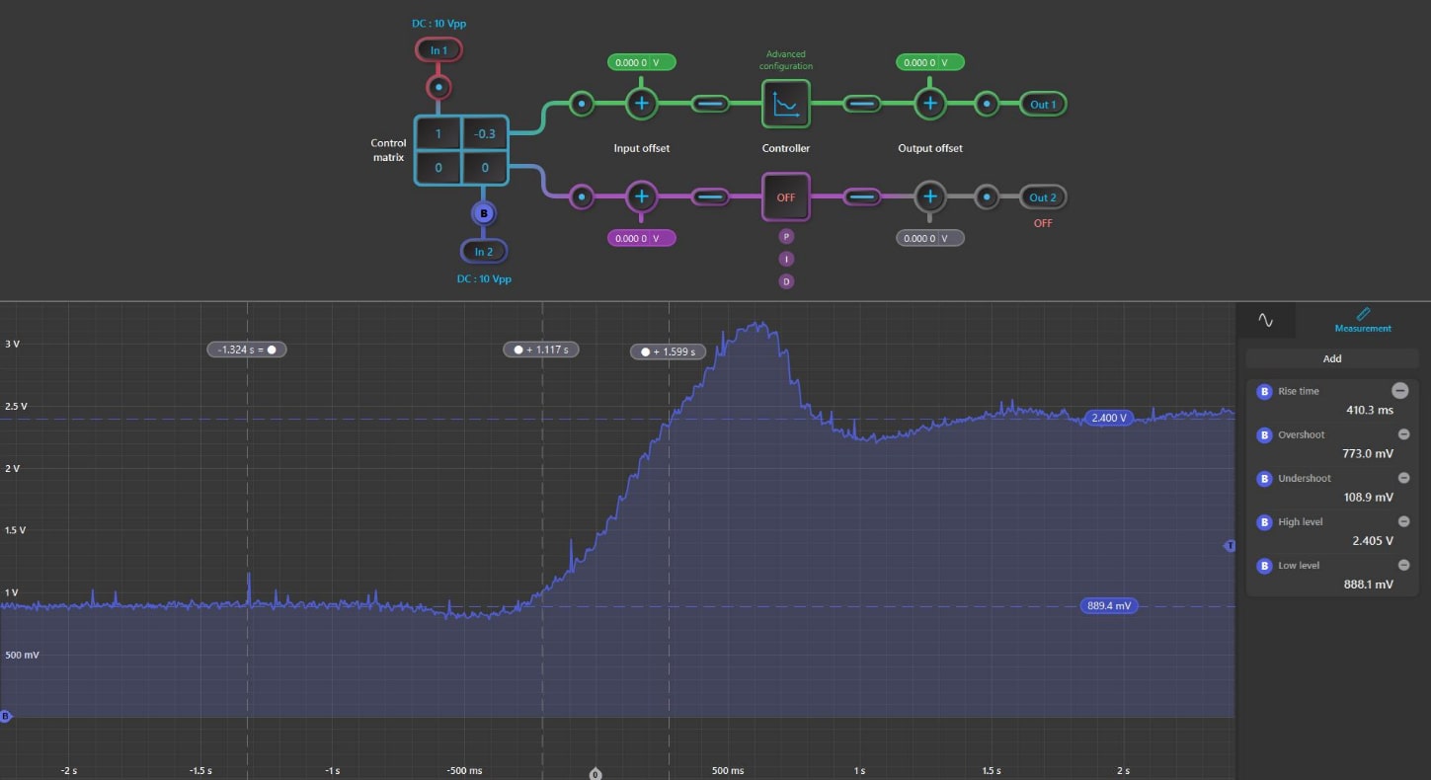The width and height of the screenshot is (1431, 780).
Task: Click the channel 1 output offset plus icon
Action: (928, 104)
